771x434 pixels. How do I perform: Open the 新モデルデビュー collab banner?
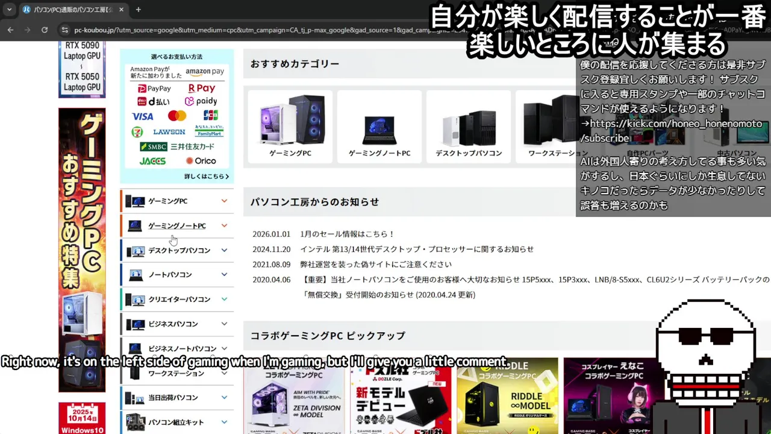(x=401, y=396)
